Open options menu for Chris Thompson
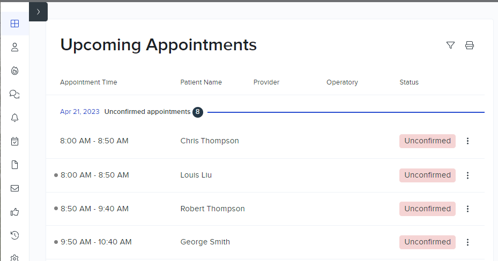Image resolution: width=498 pixels, height=261 pixels. 467,141
